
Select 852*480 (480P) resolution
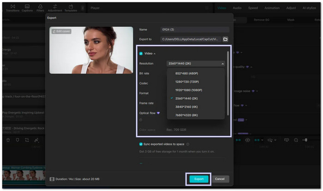(x=196, y=74)
